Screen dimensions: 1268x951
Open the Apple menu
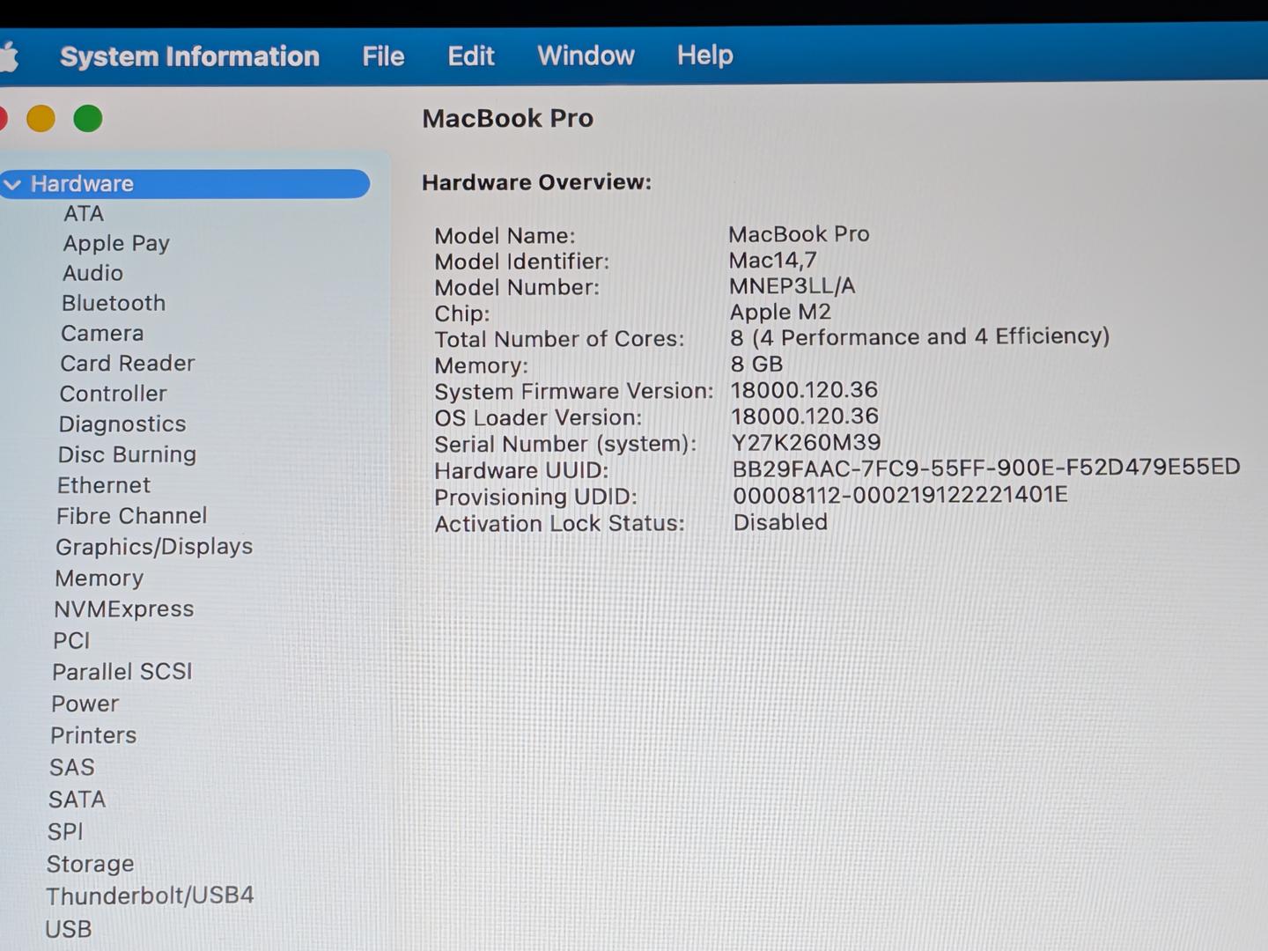coord(8,57)
